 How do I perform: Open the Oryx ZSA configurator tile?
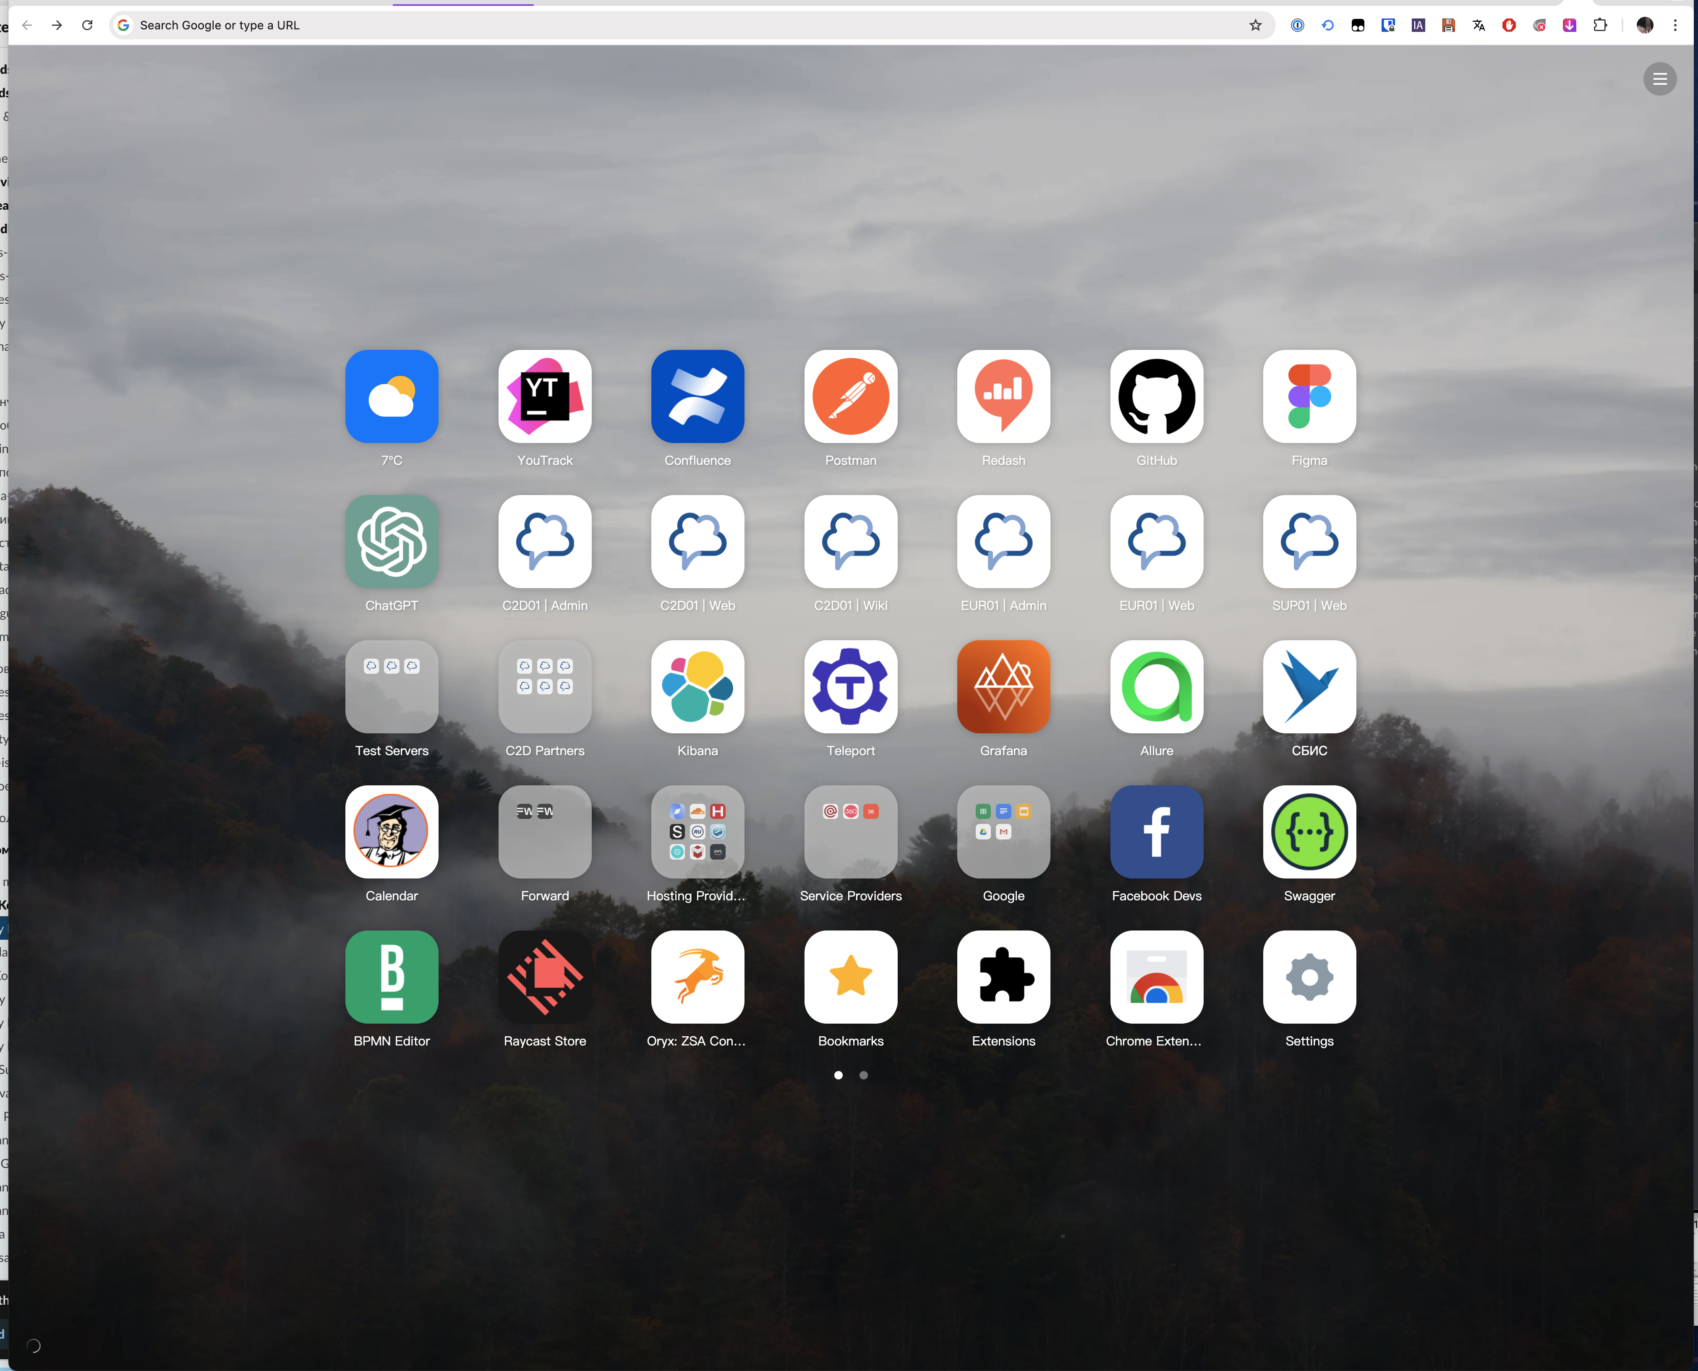coord(697,977)
